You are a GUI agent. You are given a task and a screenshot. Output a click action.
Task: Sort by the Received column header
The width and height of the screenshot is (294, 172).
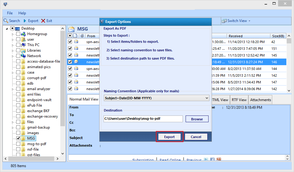pos(248,36)
